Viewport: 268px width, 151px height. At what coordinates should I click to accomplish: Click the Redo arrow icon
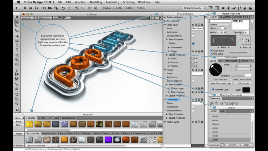click(69, 8)
